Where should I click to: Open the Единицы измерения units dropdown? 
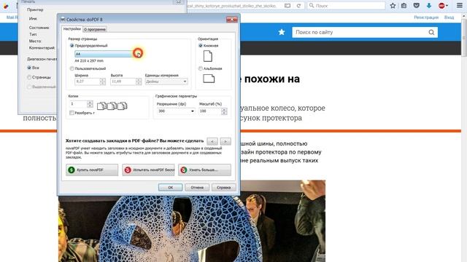coord(166,82)
